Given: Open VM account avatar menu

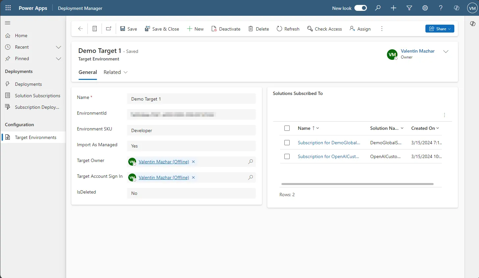Looking at the screenshot, I should tap(472, 8).
